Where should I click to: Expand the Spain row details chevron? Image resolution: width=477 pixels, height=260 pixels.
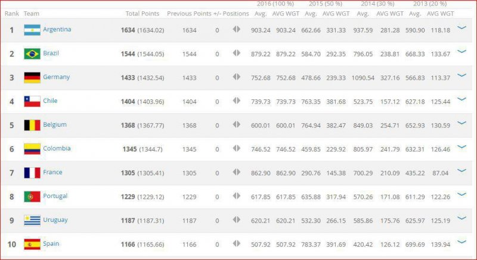click(x=461, y=242)
